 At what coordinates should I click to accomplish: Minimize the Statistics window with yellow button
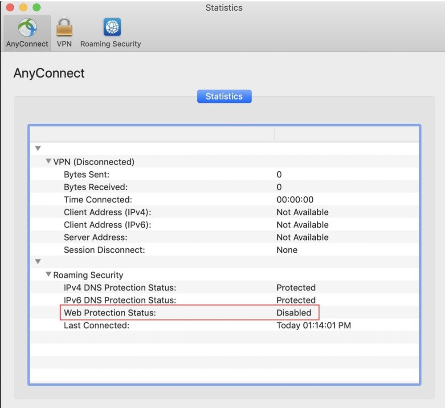[23, 8]
